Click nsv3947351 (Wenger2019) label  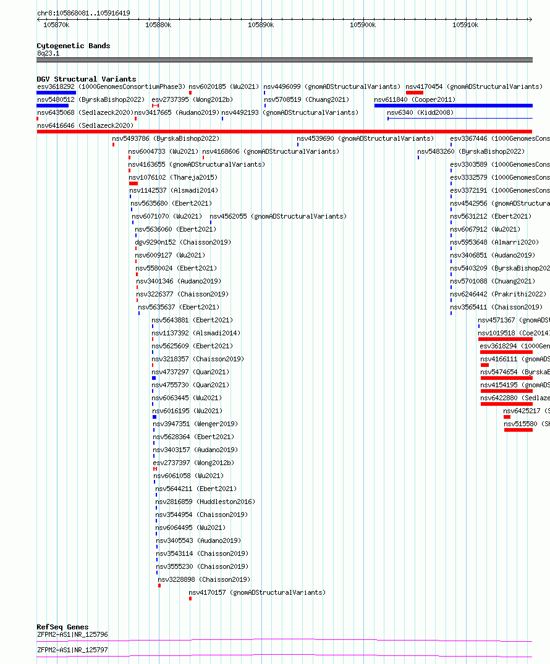coord(195,424)
